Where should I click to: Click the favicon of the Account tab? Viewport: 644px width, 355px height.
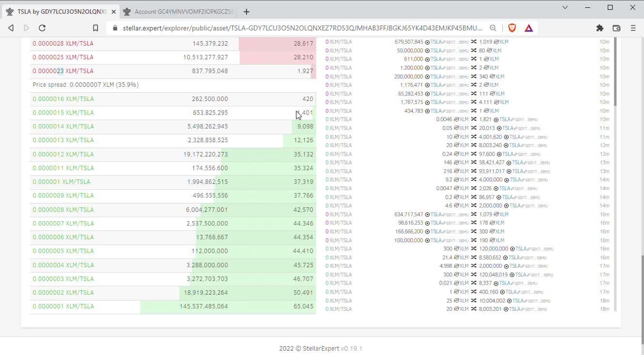(127, 12)
